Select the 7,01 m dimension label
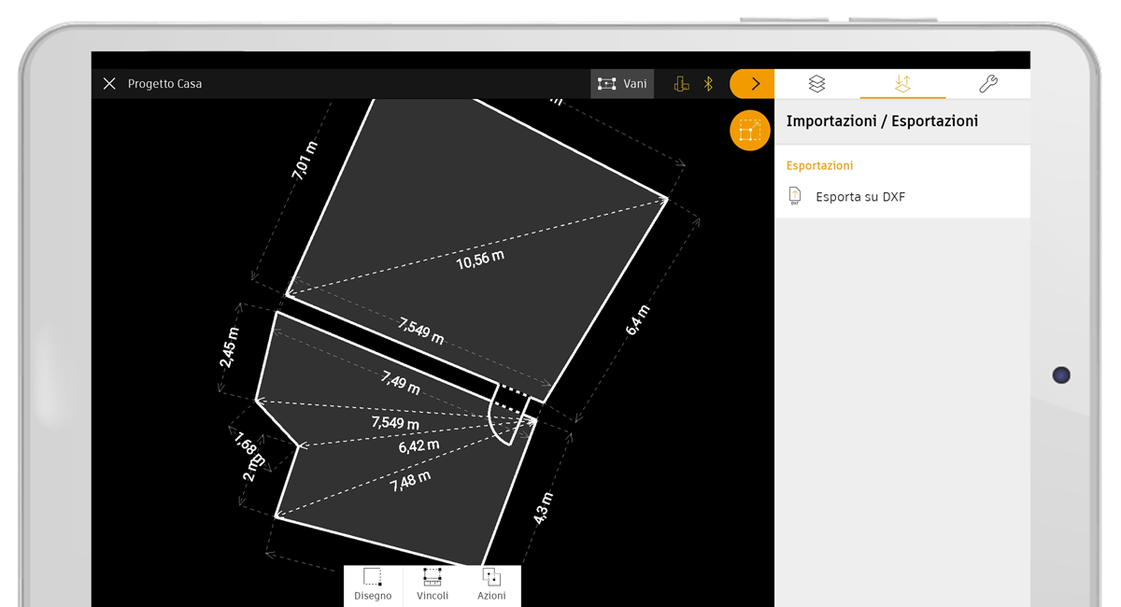 click(305, 161)
